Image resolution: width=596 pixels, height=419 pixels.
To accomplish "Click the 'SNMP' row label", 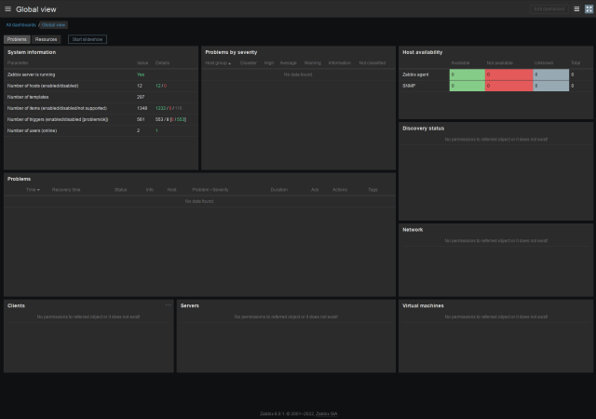I will click(409, 86).
